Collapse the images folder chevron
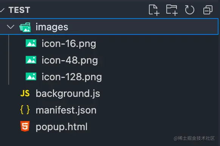Image resolution: width=220 pixels, height=146 pixels. click(11, 27)
